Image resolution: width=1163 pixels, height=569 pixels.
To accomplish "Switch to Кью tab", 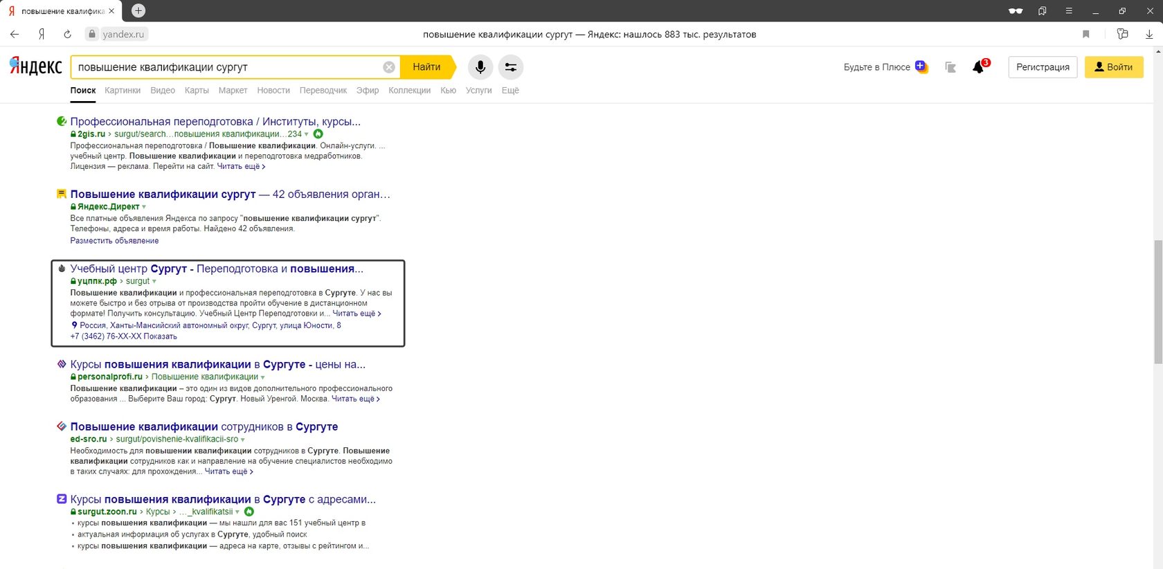I will (x=448, y=90).
